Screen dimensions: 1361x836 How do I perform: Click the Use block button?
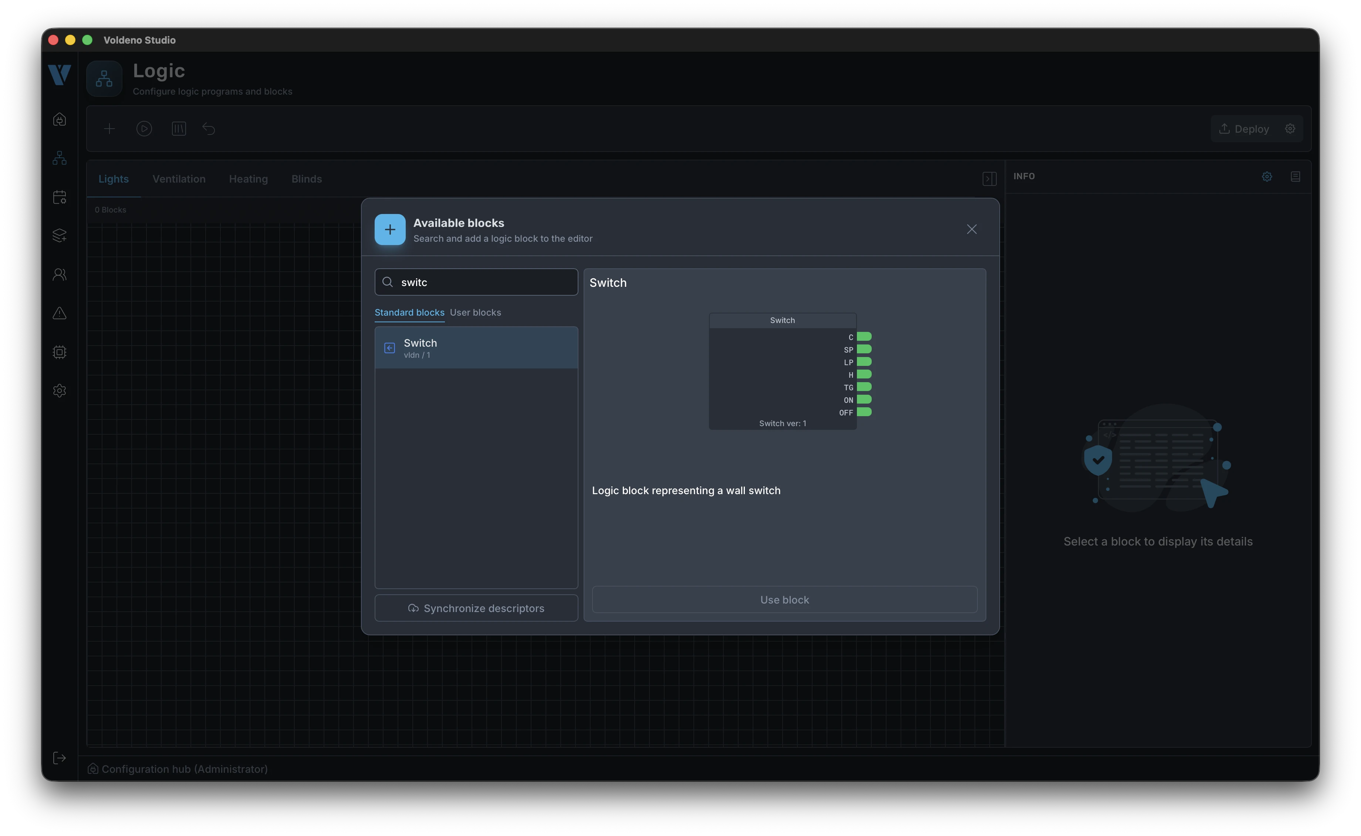[784, 599]
